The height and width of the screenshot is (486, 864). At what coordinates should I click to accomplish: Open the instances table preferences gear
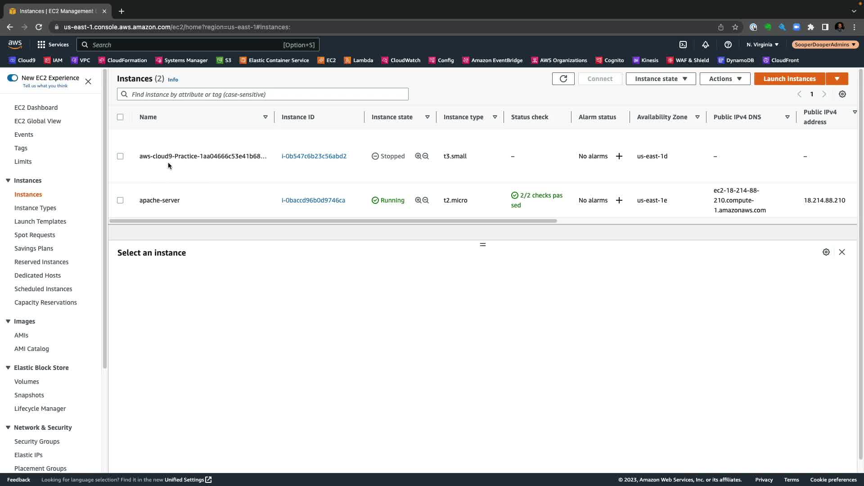pyautogui.click(x=842, y=94)
